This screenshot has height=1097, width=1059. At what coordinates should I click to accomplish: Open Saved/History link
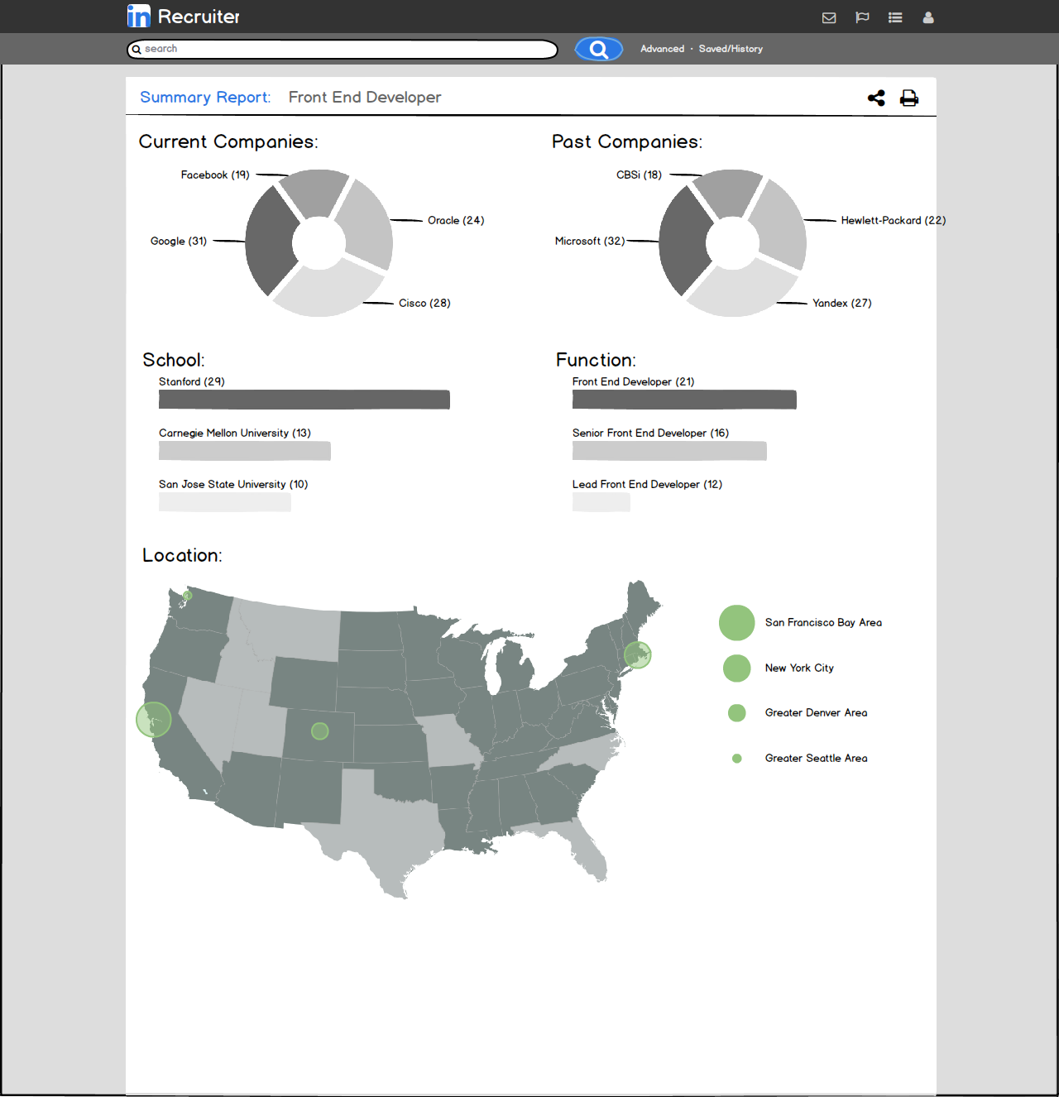click(731, 49)
